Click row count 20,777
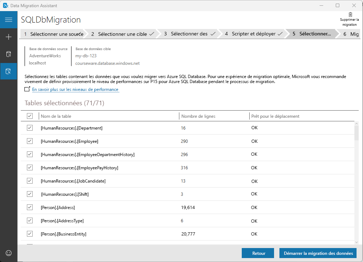This screenshot has width=363, height=262. tap(188, 234)
